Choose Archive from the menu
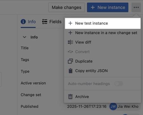The width and height of the screenshot is (143, 115). pyautogui.click(x=103, y=97)
